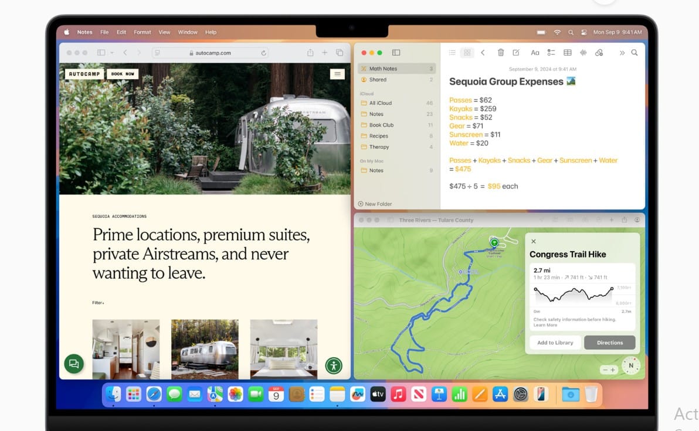Select the Shared folder
Image resolution: width=699 pixels, height=431 pixels.
(396, 80)
